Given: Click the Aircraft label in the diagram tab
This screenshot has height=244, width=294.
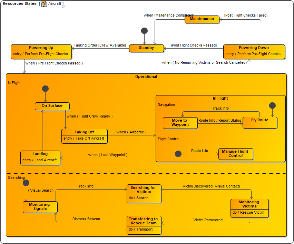Looking at the screenshot, I should [x=55, y=4].
